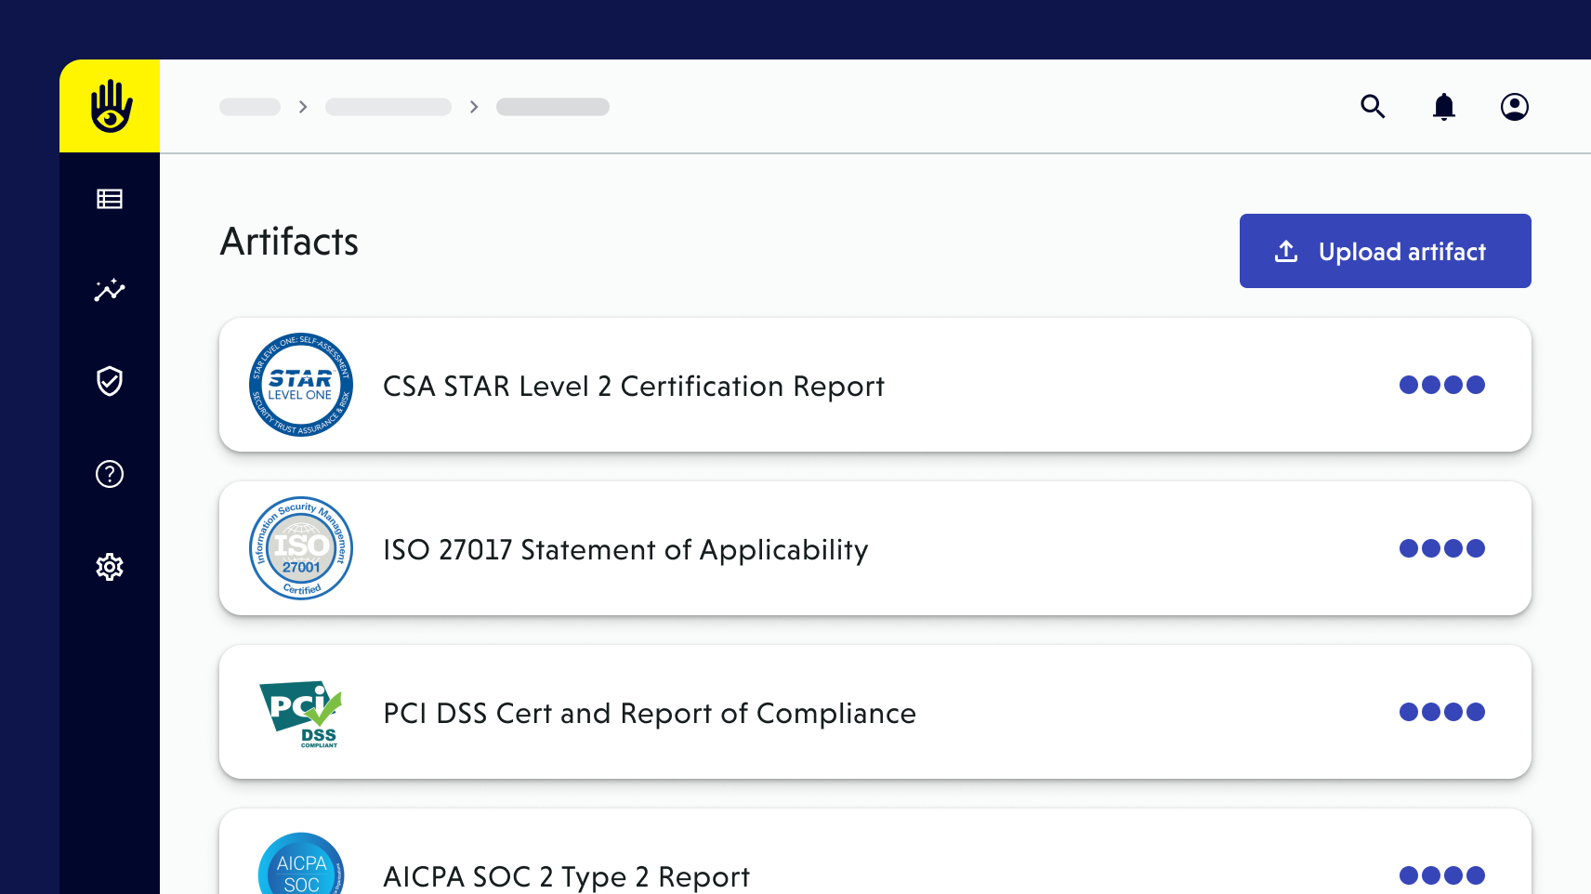Open the table list sidebar icon
1591x894 pixels.
point(110,199)
